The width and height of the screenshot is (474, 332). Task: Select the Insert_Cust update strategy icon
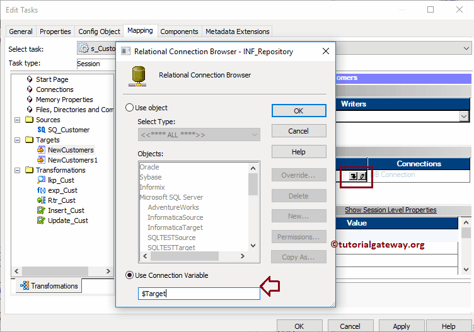(41, 210)
